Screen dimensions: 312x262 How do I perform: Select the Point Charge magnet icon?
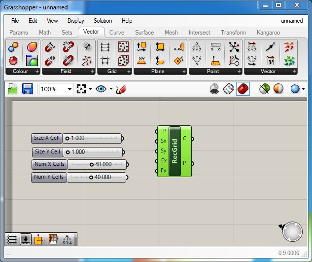tap(50, 61)
